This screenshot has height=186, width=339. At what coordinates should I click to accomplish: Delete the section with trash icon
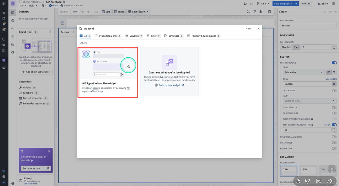269,12
